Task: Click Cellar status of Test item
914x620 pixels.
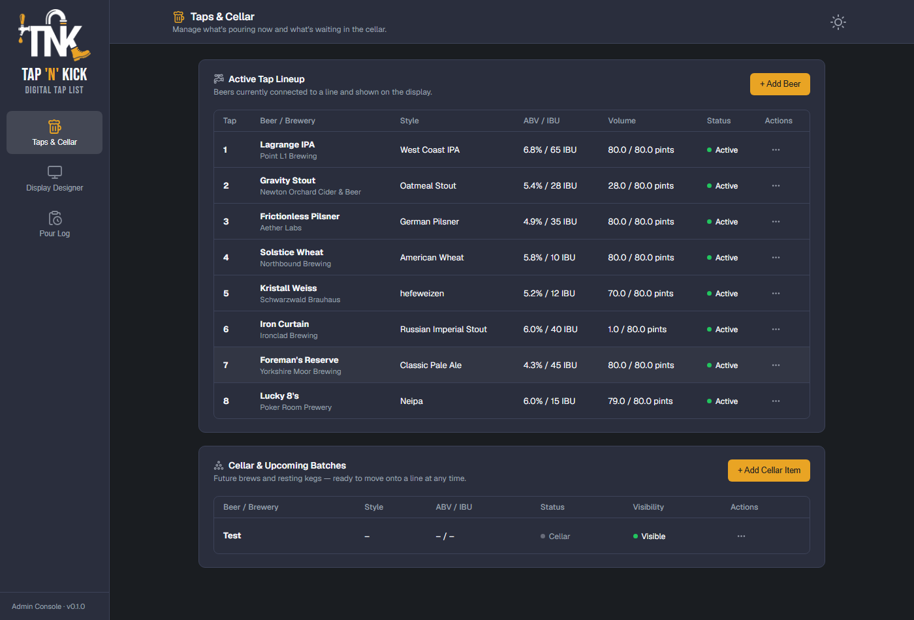Action: pyautogui.click(x=555, y=536)
